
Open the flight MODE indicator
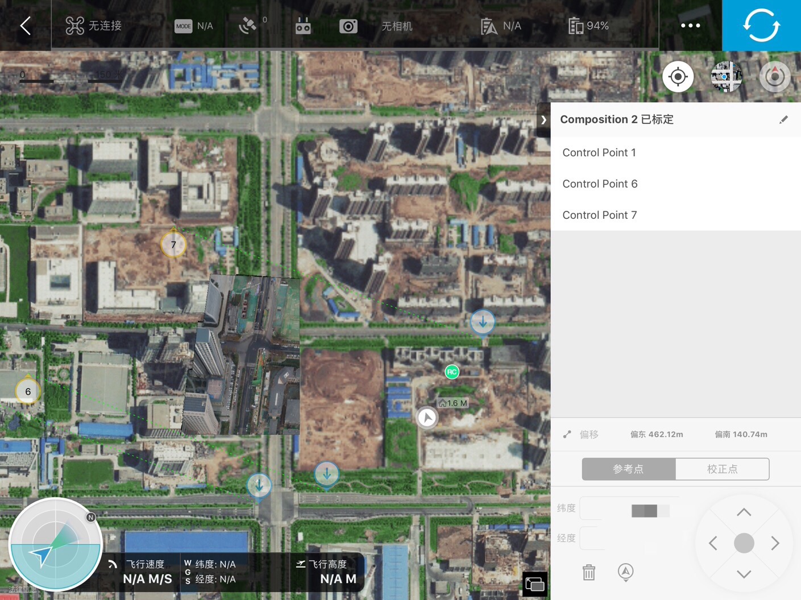[x=183, y=26]
